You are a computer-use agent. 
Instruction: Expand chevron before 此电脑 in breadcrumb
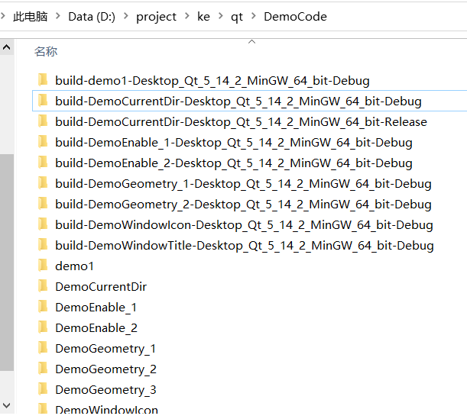3,16
